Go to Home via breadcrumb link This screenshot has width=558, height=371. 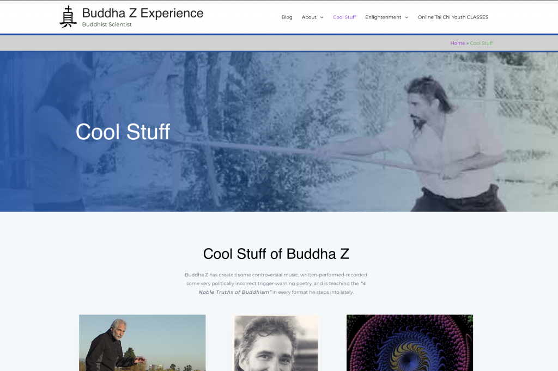coord(458,43)
